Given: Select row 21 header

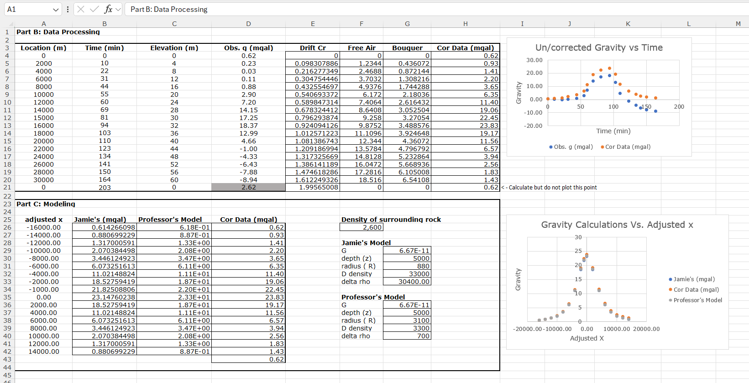Looking at the screenshot, I should pos(7,187).
